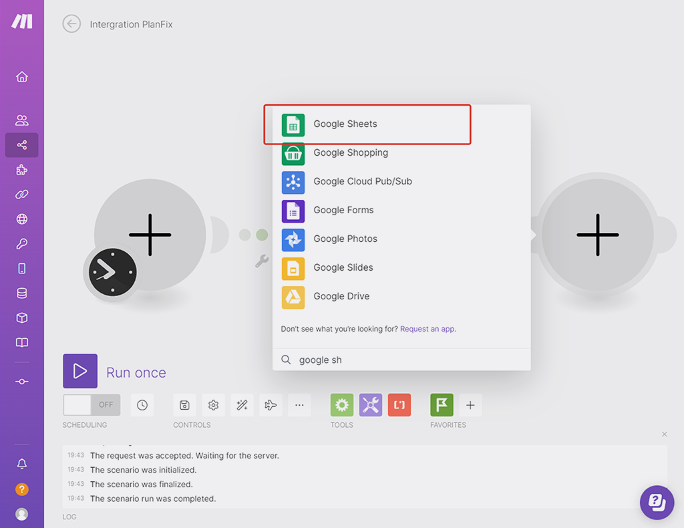This screenshot has width=684, height=528.
Task: Add a favorite with plus button
Action: (470, 405)
